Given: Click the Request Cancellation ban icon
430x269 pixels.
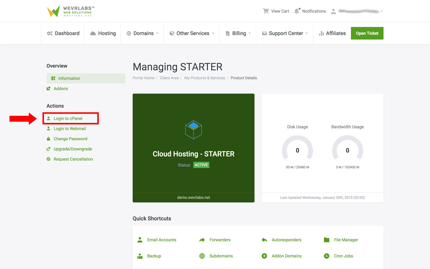Looking at the screenshot, I should 48,159.
